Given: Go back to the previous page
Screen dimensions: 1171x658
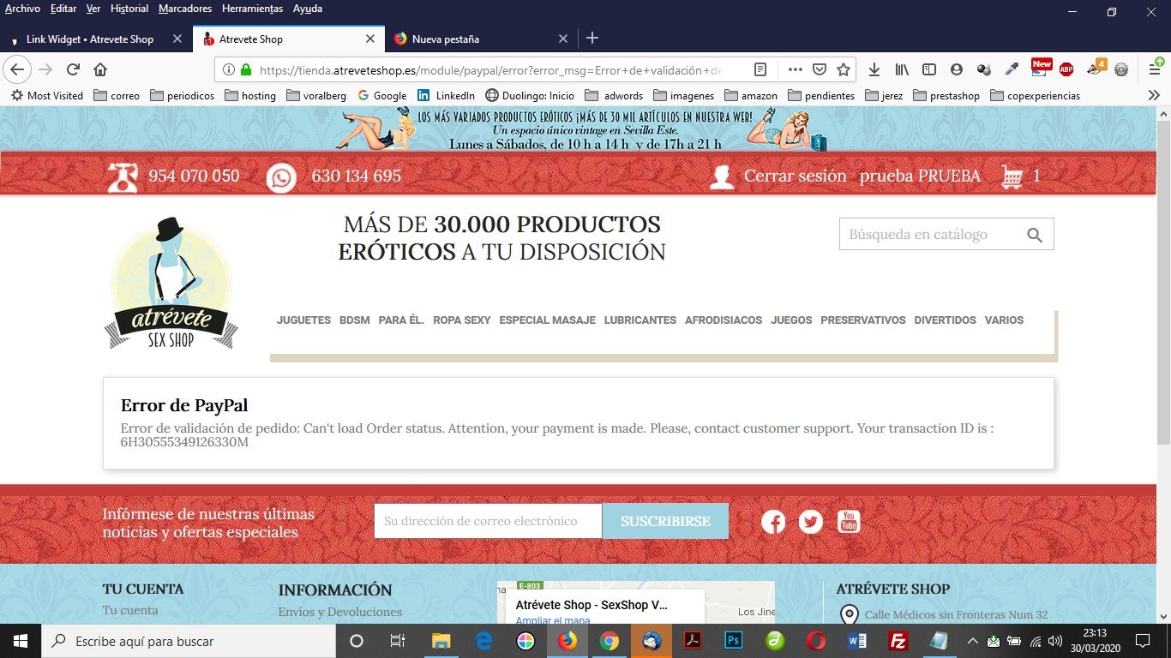Looking at the screenshot, I should pos(18,69).
